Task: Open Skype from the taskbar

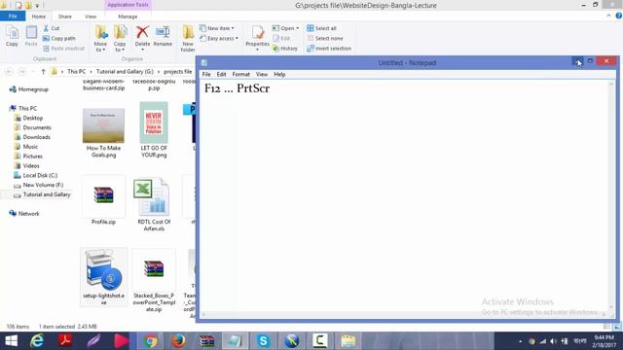Action: click(x=263, y=341)
